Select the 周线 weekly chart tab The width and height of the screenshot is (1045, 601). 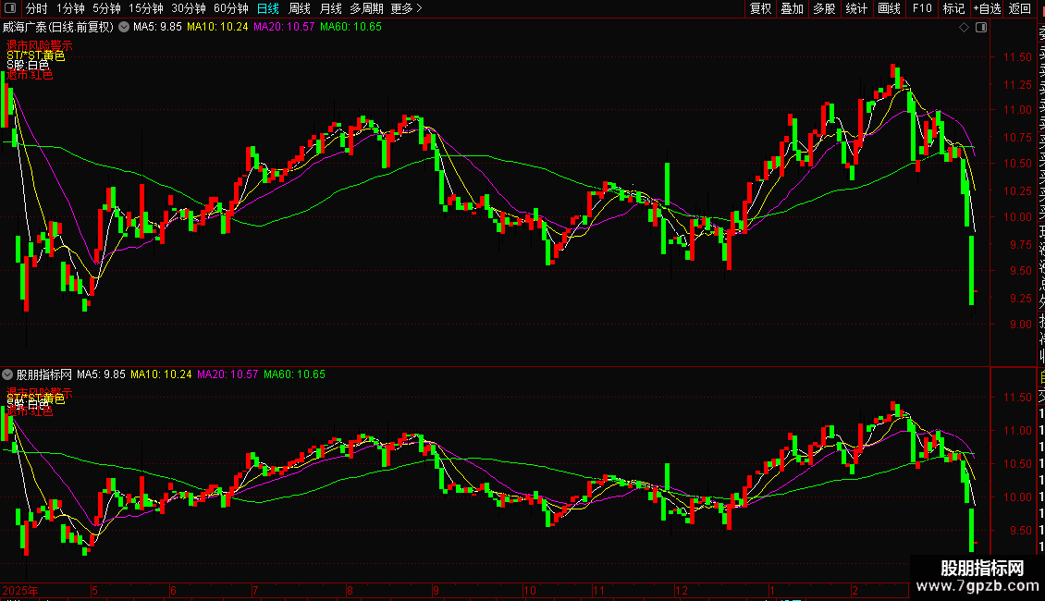tap(300, 8)
